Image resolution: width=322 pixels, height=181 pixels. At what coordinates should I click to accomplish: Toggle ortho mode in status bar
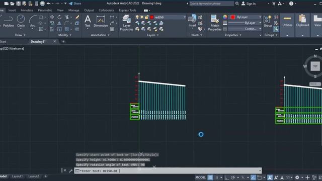click(227, 177)
